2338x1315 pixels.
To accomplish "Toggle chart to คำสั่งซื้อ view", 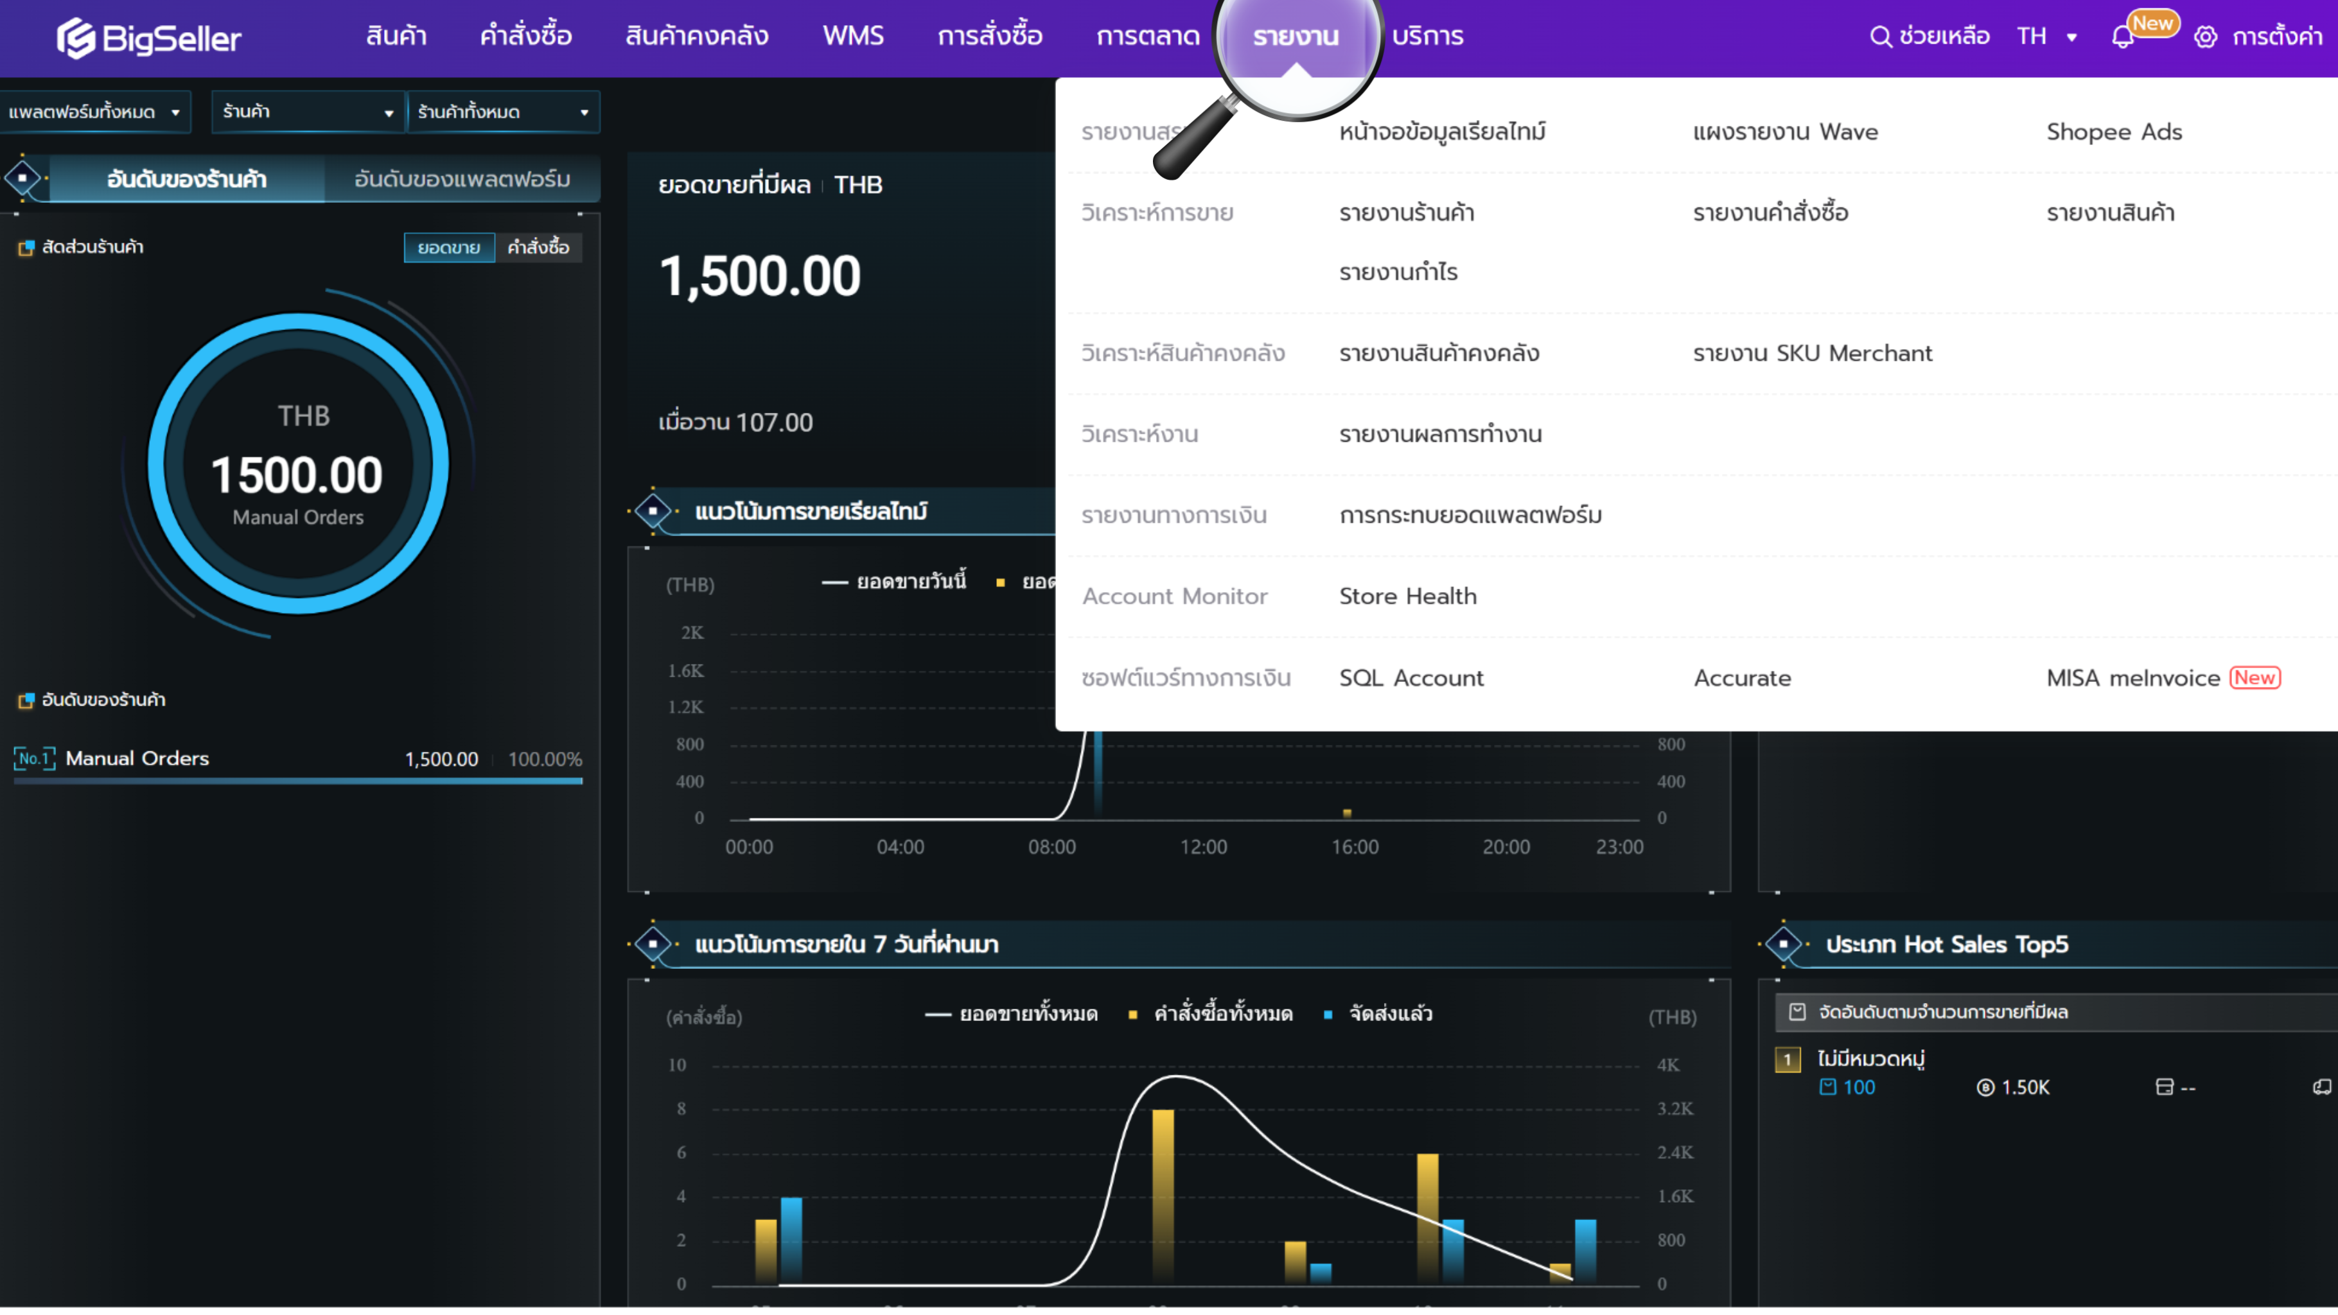I will click(538, 248).
